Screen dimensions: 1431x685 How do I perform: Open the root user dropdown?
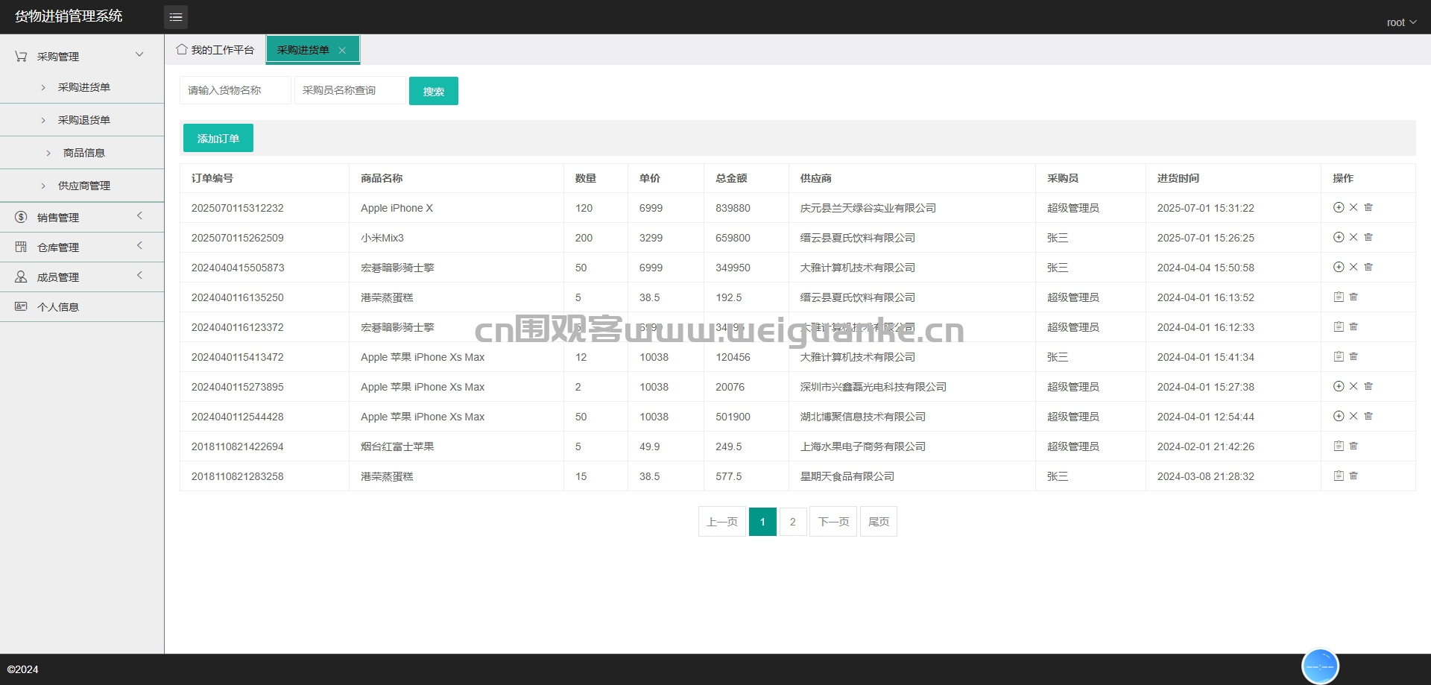1401,22
